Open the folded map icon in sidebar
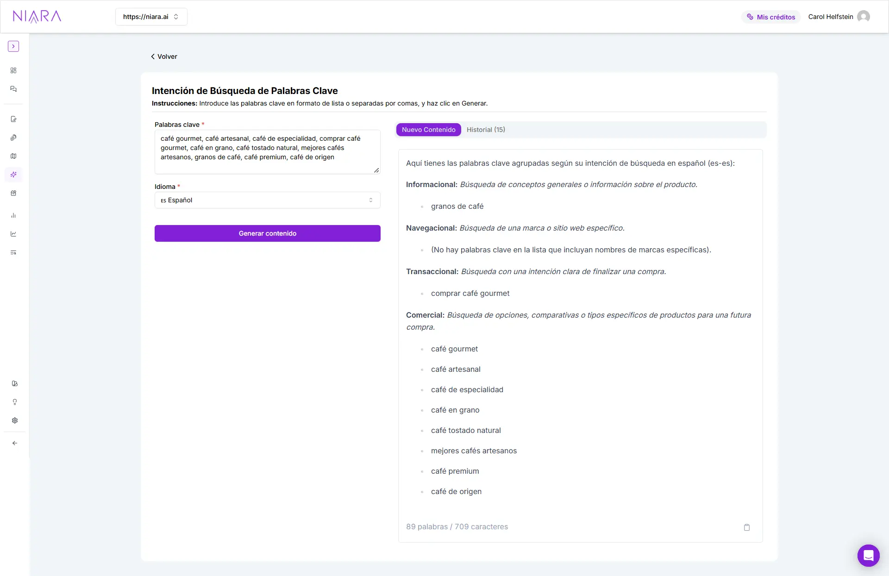This screenshot has width=889, height=576. click(13, 156)
